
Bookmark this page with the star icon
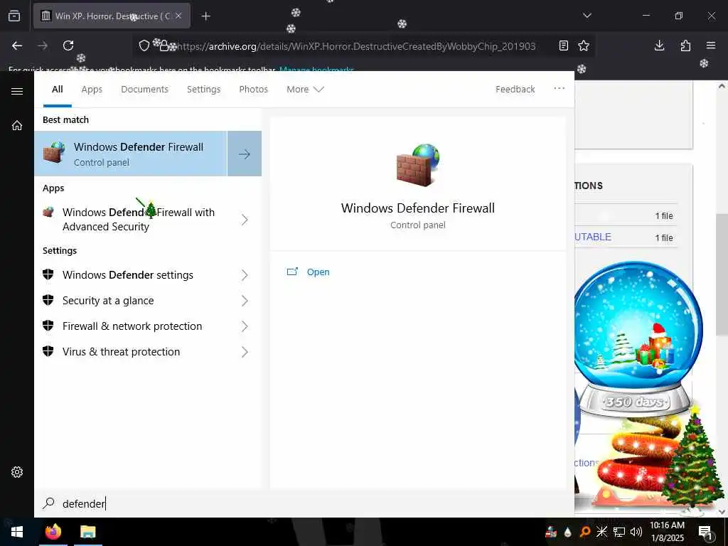(x=584, y=45)
